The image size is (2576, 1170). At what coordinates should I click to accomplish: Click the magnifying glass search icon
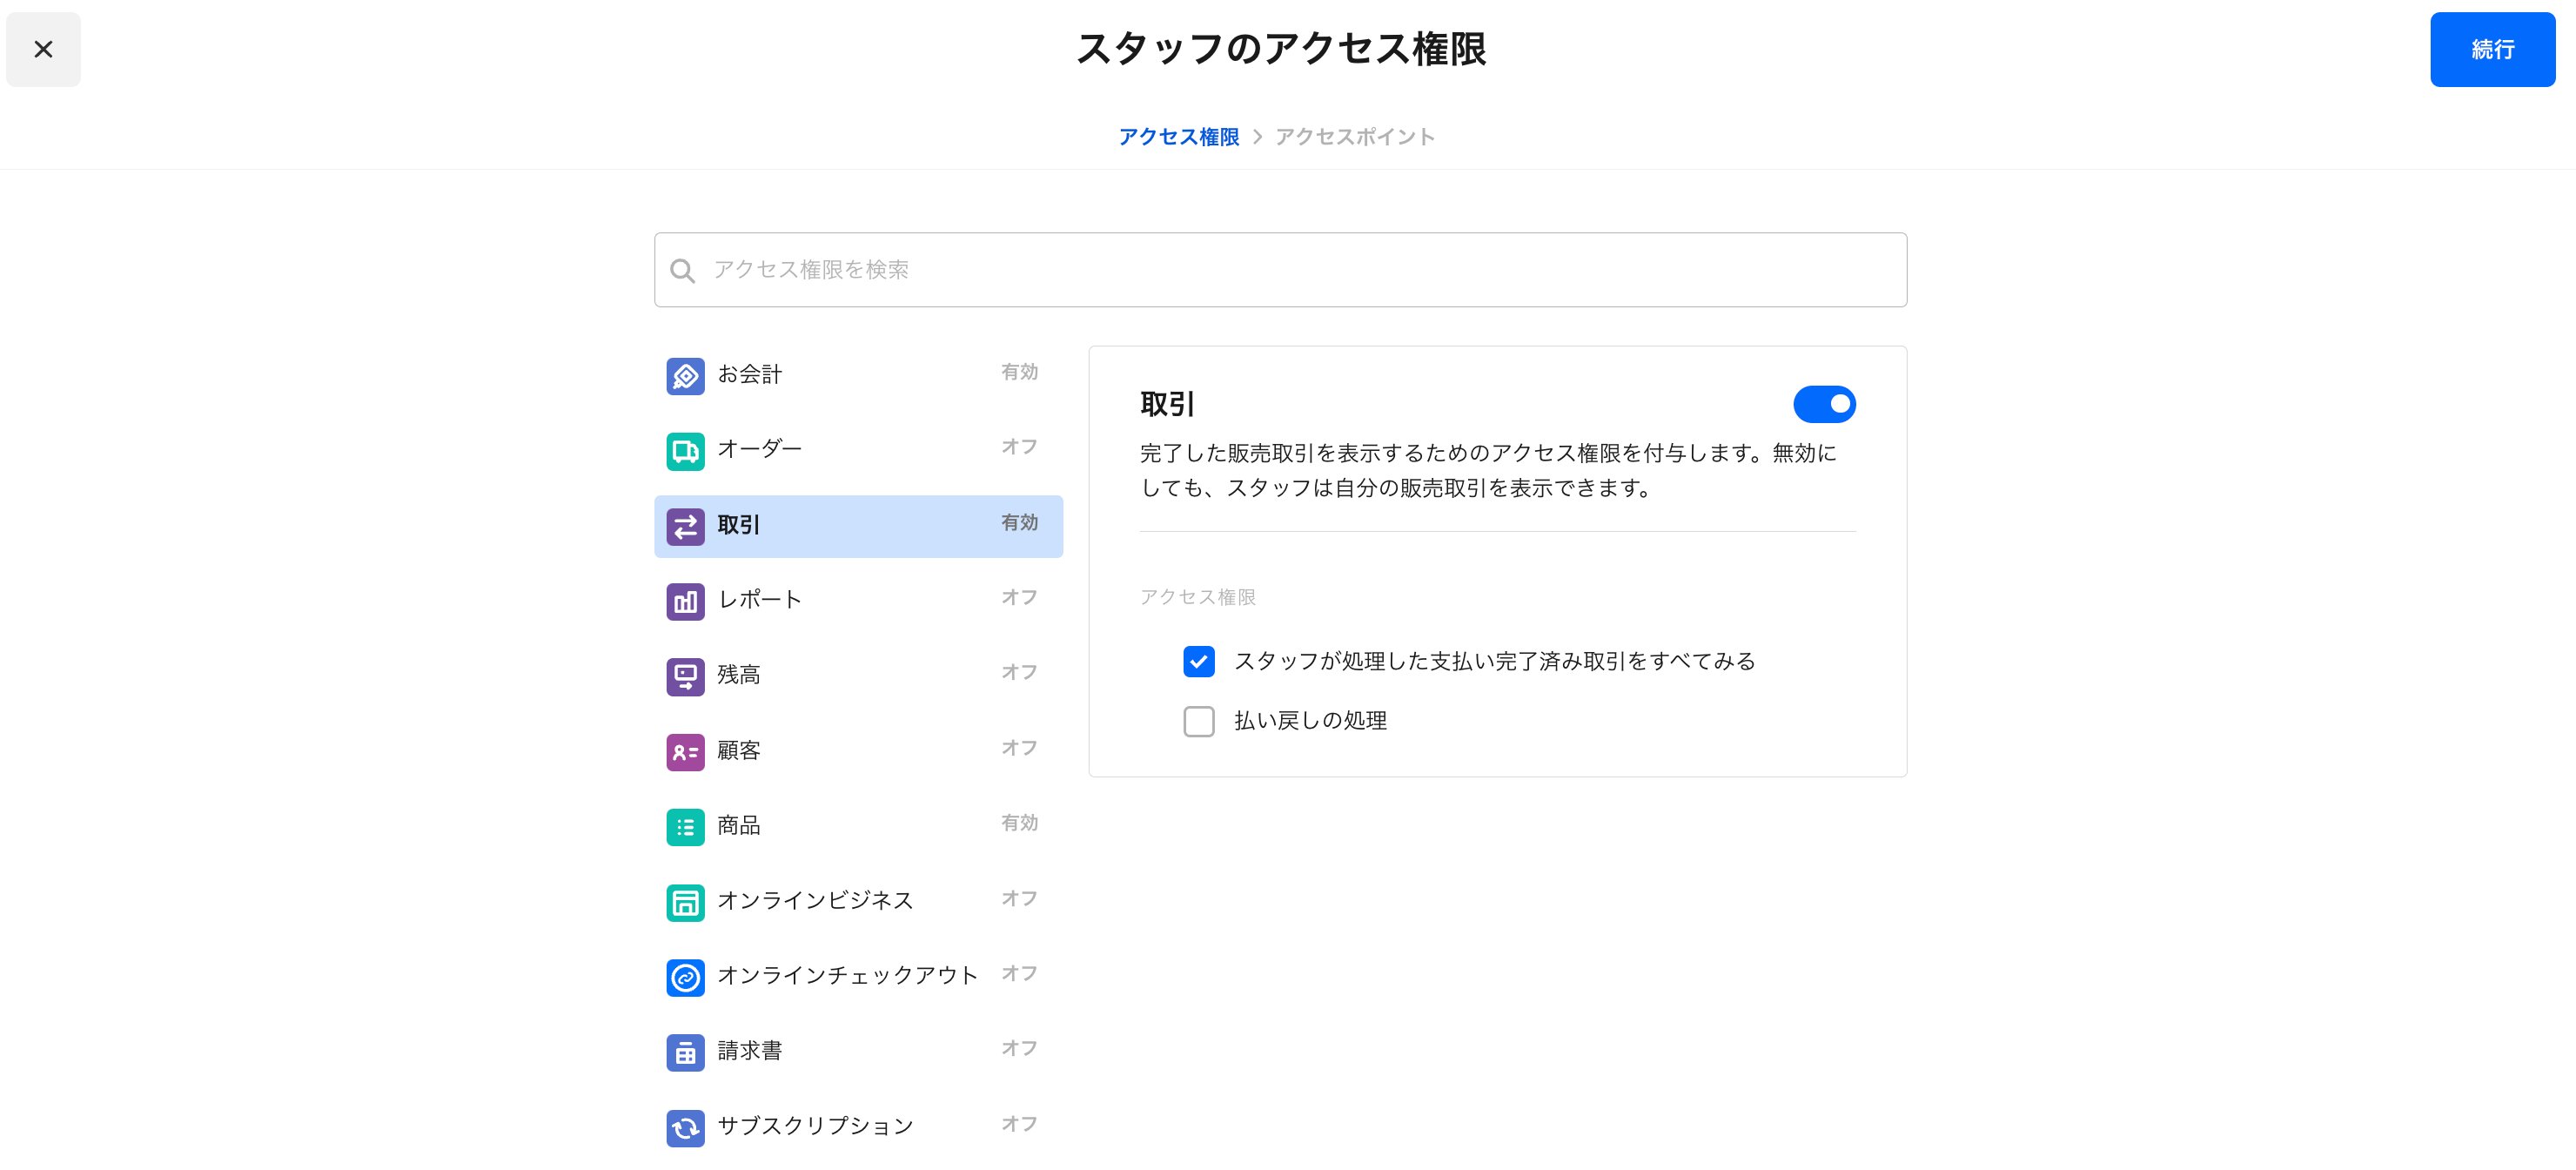pyautogui.click(x=683, y=269)
